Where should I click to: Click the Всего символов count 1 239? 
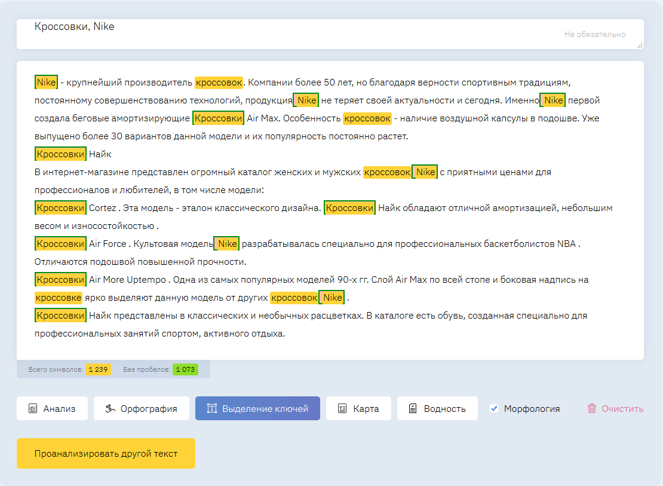[x=98, y=369]
